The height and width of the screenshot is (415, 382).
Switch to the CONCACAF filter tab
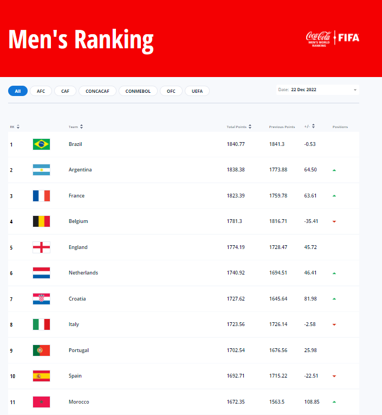click(98, 91)
